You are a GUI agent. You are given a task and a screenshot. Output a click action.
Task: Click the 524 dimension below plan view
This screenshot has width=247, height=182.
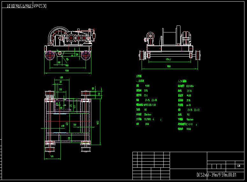[x=52, y=156]
